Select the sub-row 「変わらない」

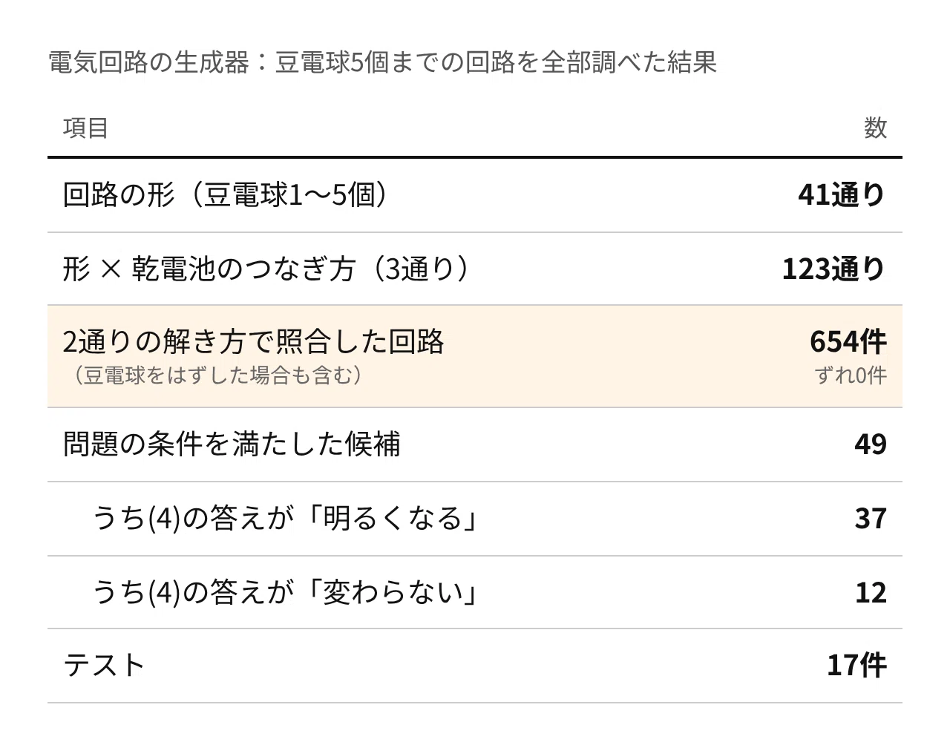click(x=475, y=592)
